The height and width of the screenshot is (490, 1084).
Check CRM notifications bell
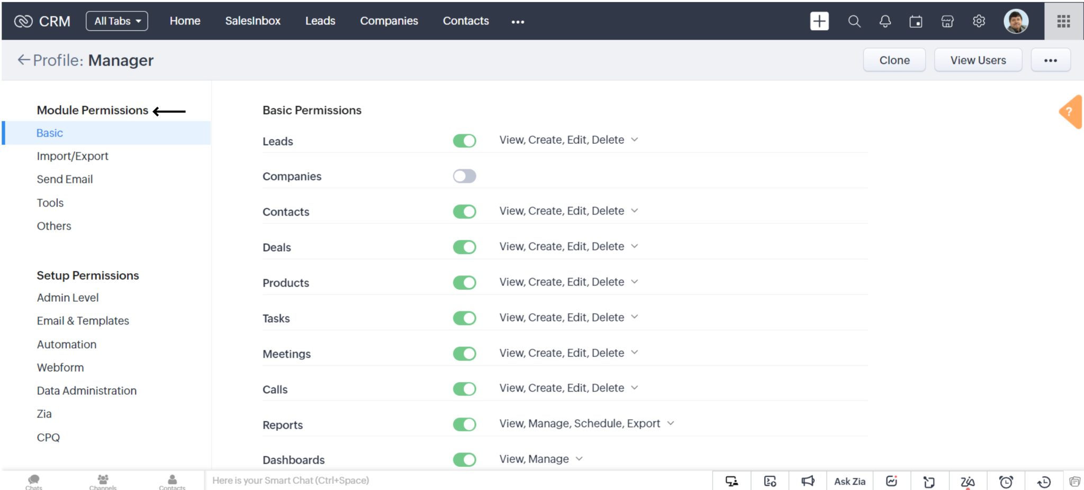[884, 22]
